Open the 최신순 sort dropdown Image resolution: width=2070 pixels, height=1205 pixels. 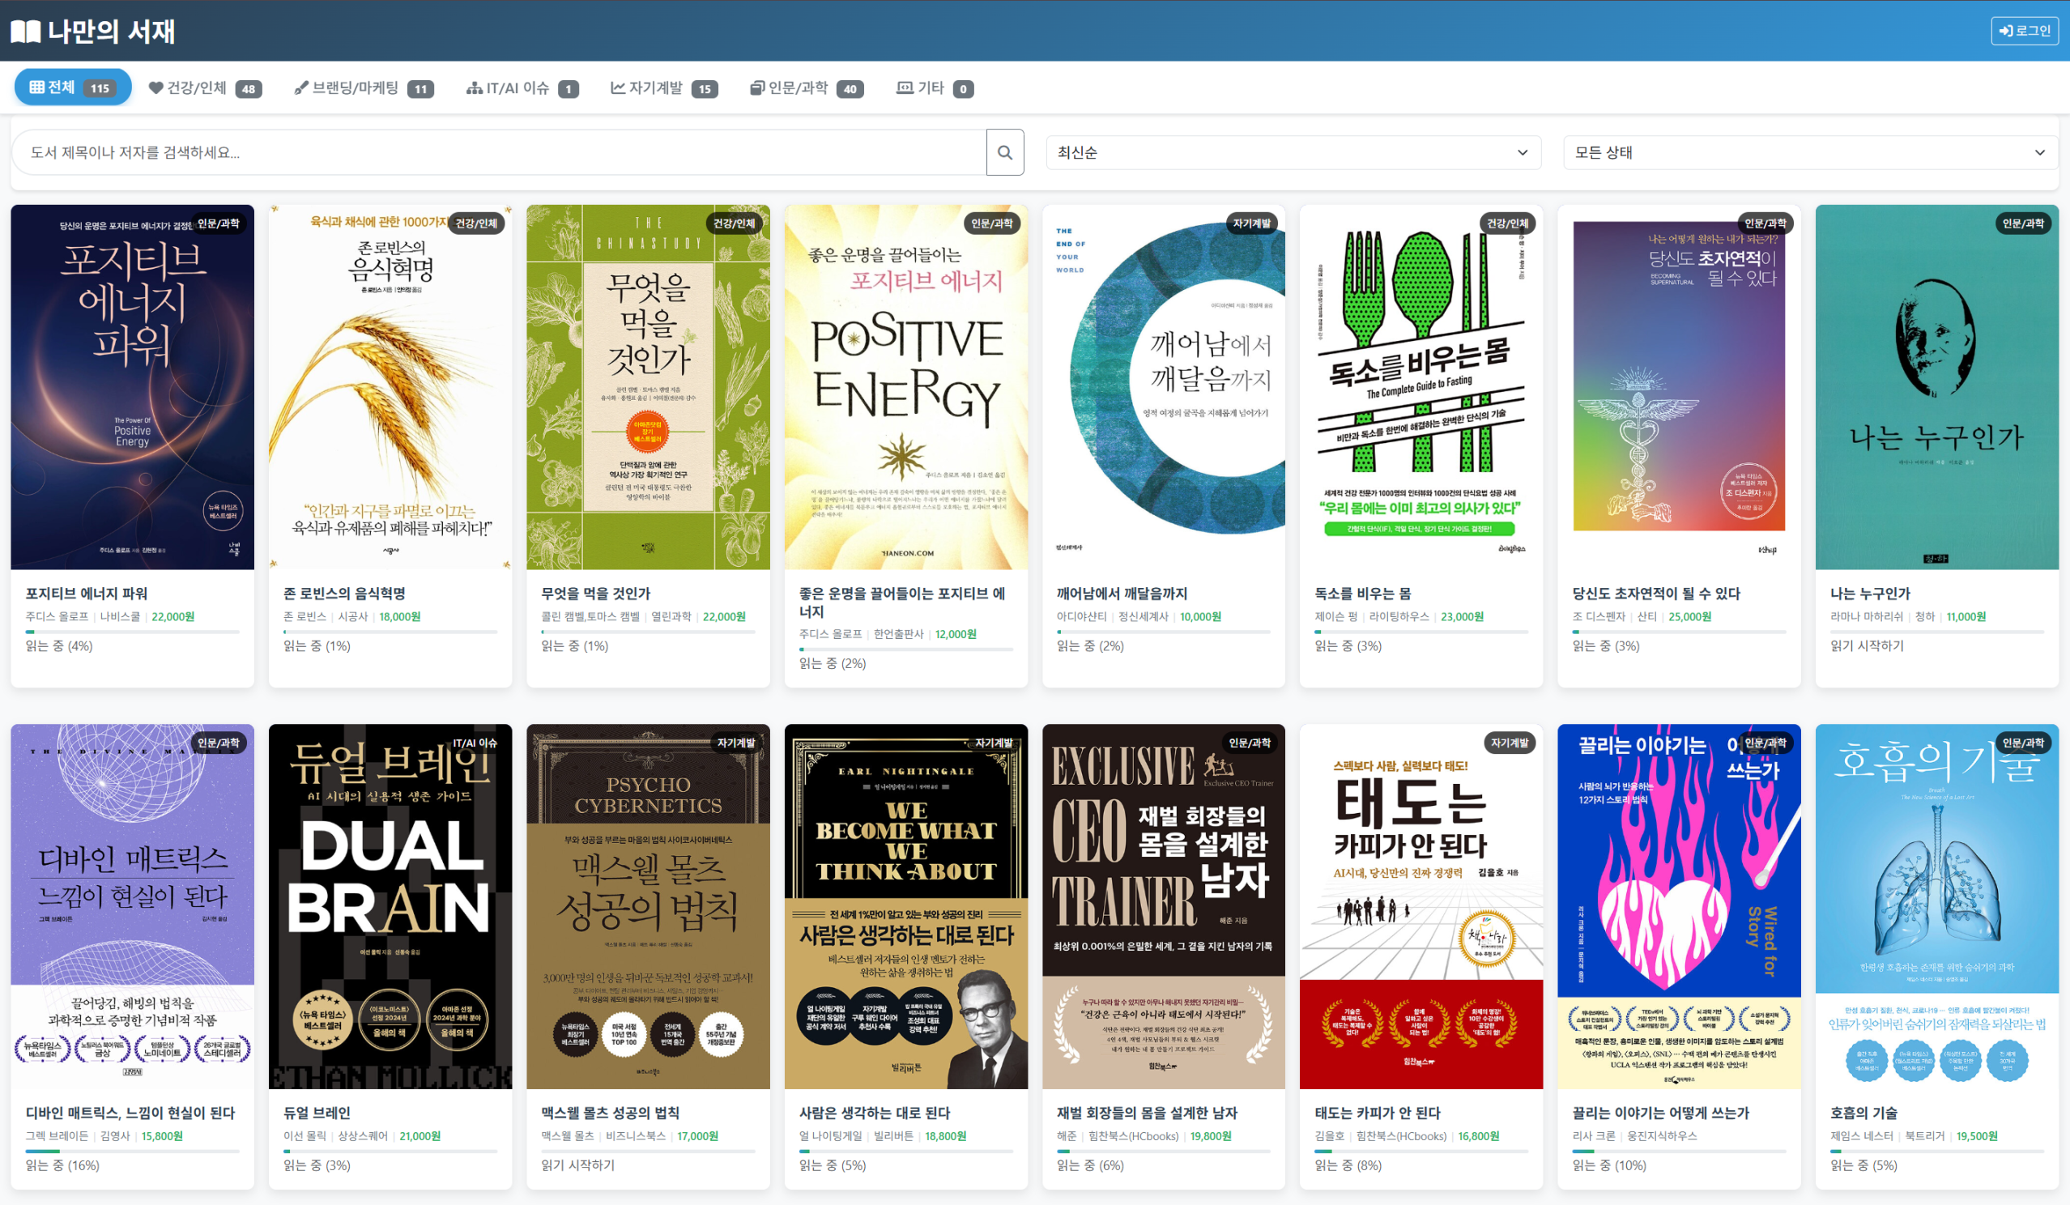pyautogui.click(x=1293, y=153)
